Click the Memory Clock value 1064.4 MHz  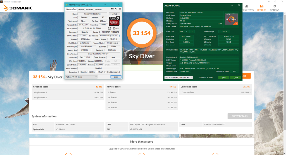tap(185, 71)
